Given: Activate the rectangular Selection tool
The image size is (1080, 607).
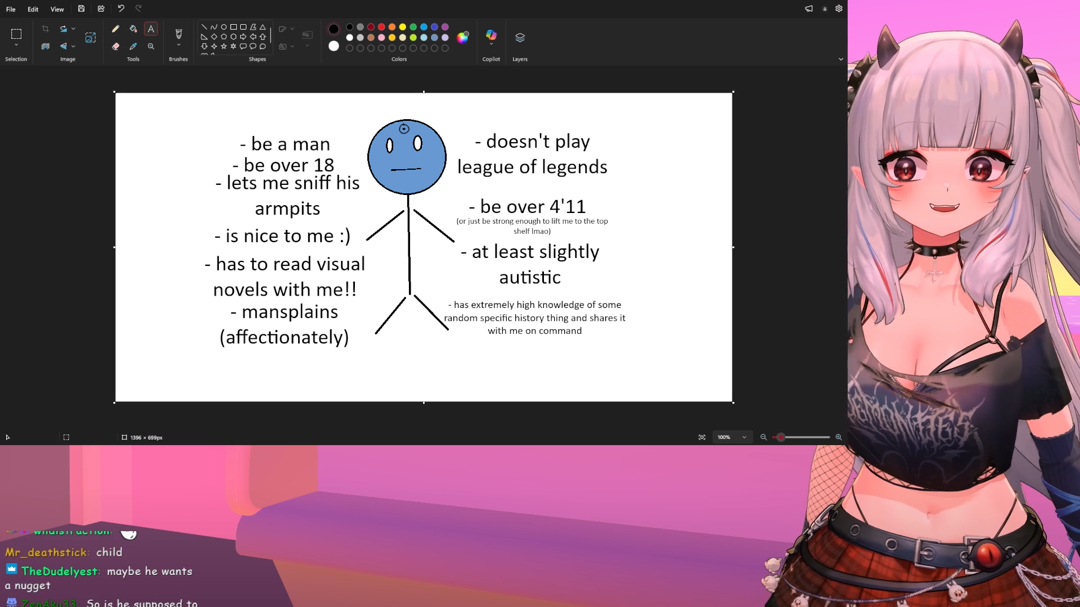Looking at the screenshot, I should pos(16,34).
